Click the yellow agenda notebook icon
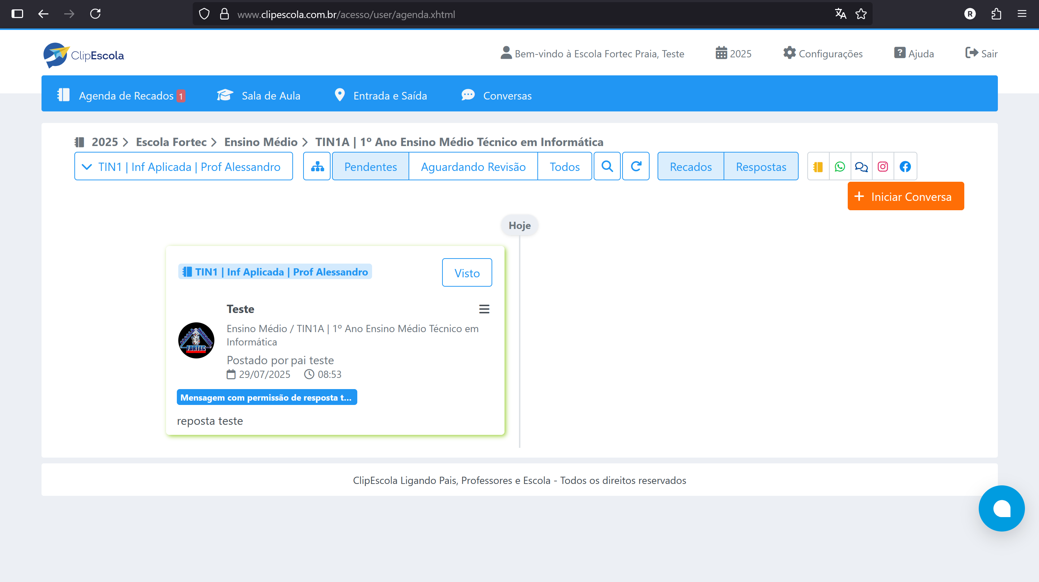1039x582 pixels. click(x=818, y=167)
